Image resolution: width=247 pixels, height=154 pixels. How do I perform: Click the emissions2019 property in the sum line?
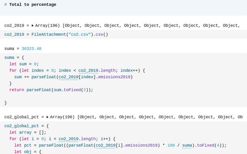pyautogui.click(x=114, y=77)
